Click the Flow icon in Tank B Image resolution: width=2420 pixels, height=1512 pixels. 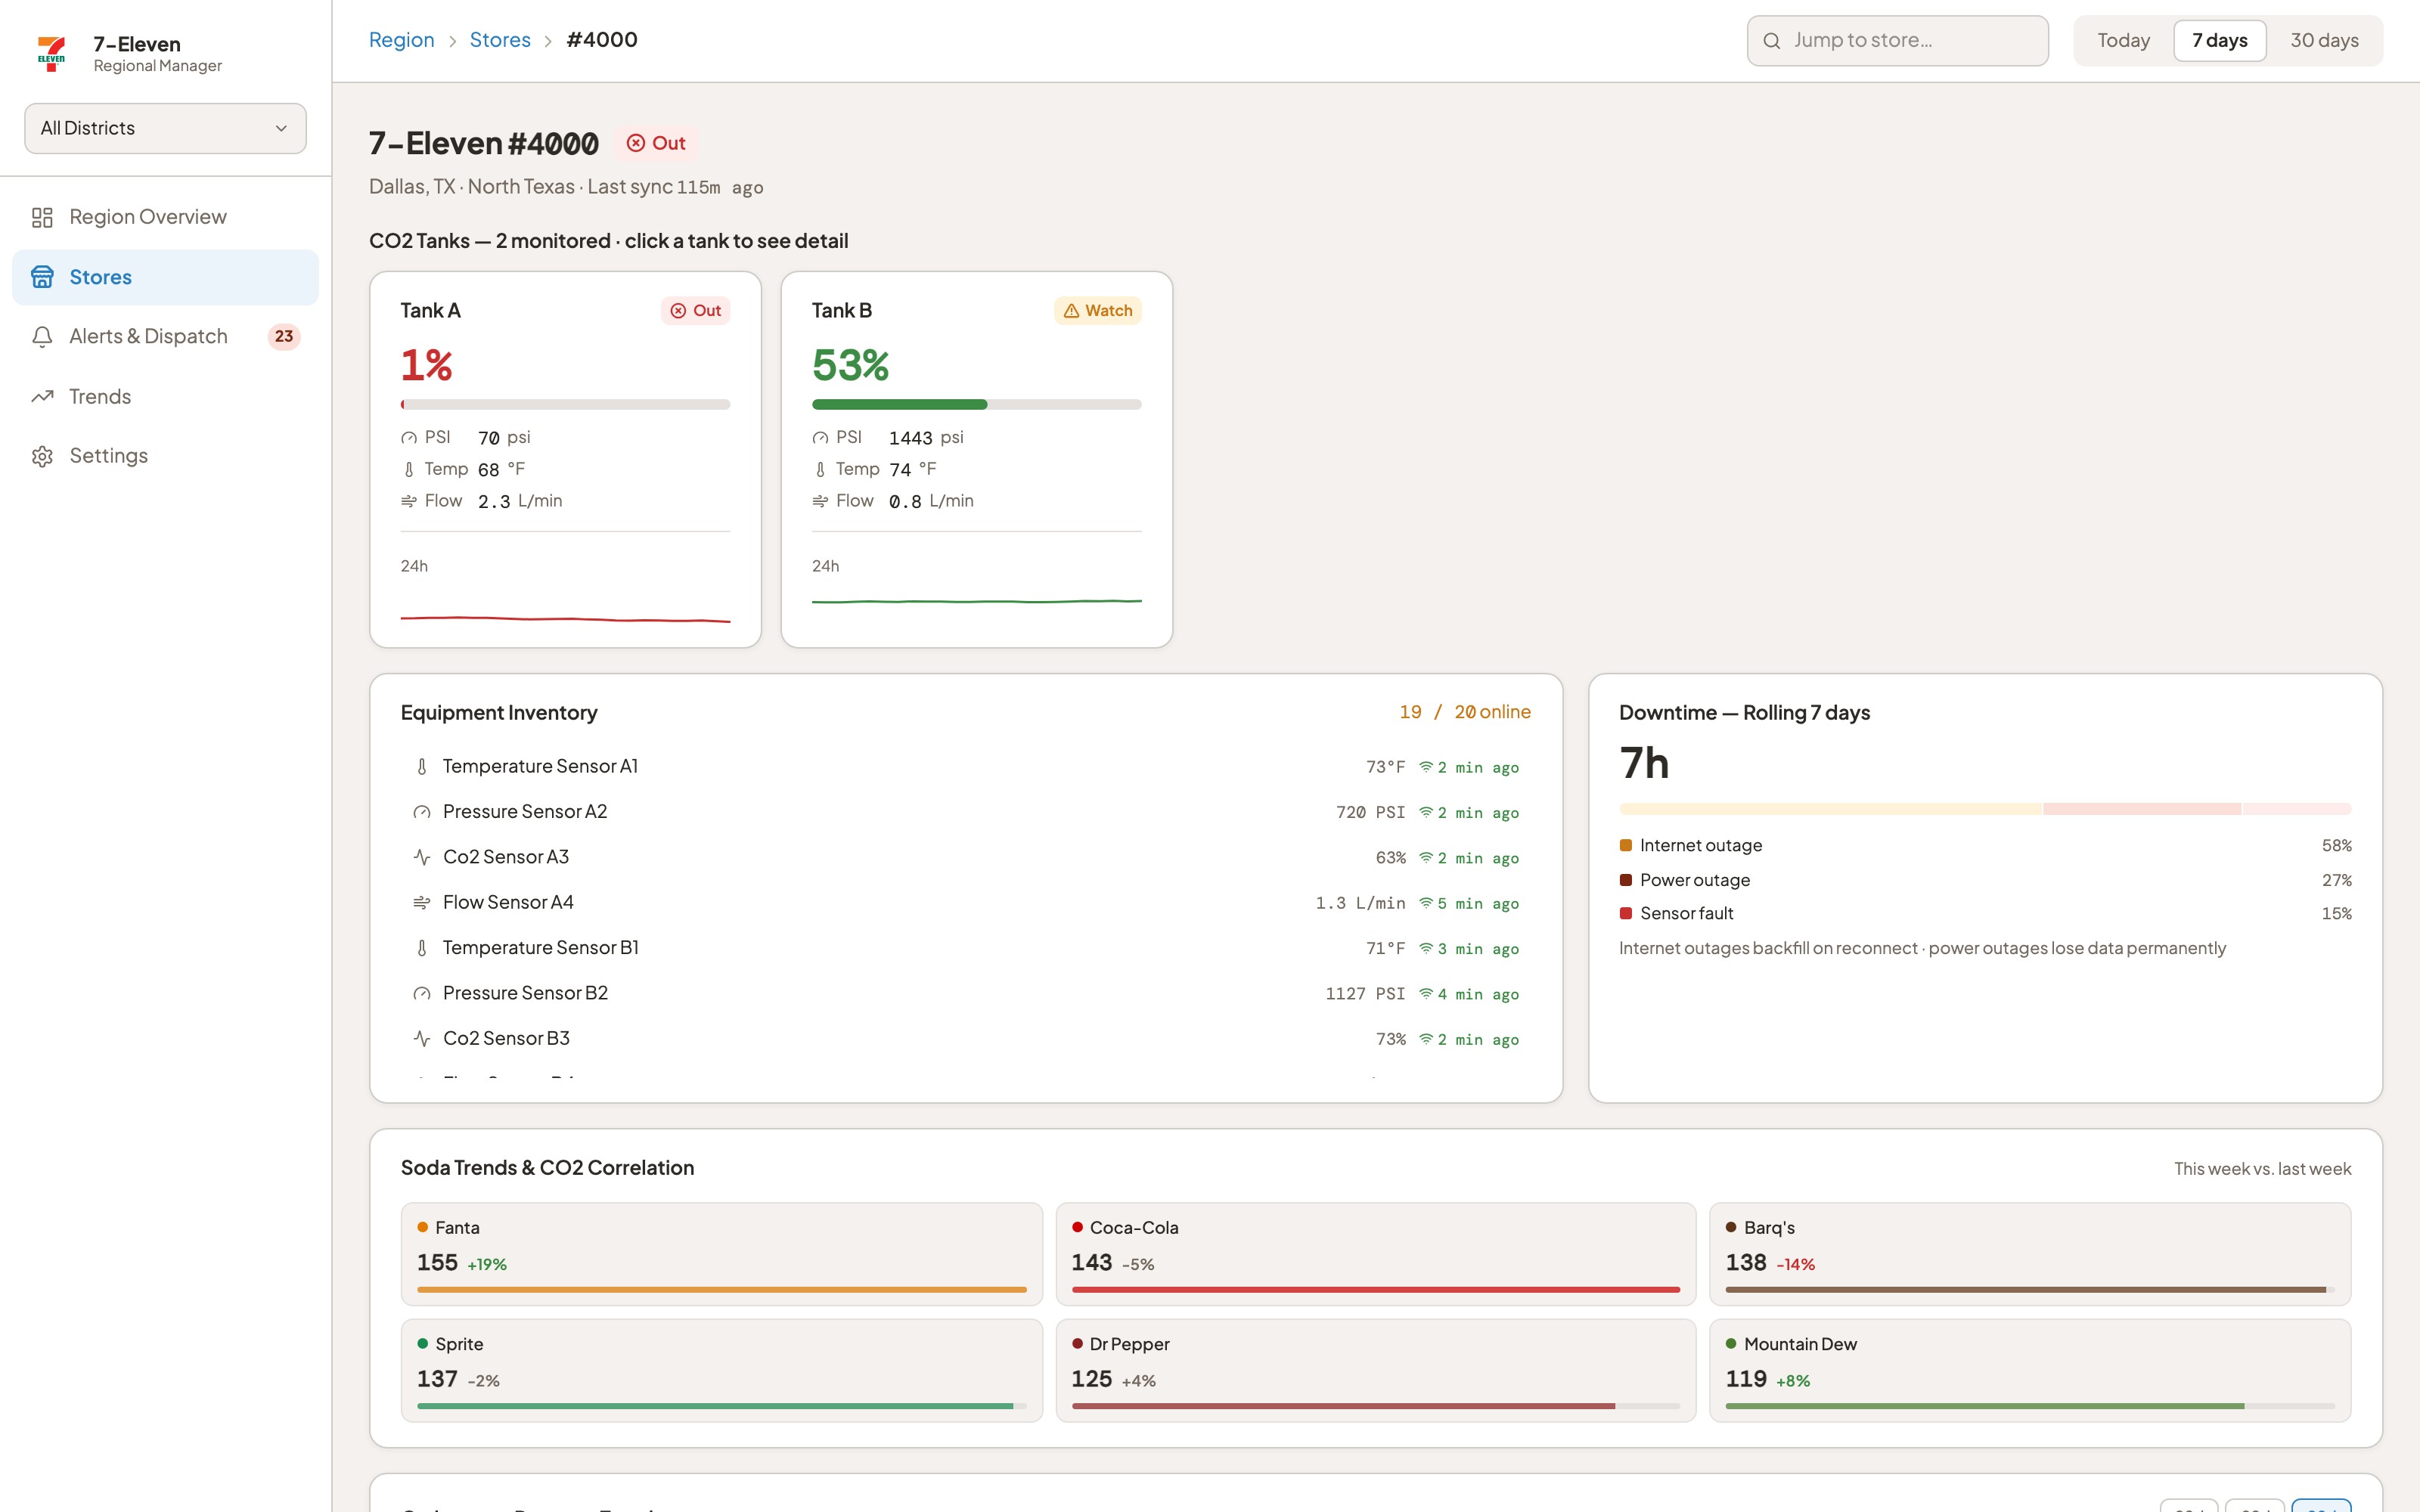(820, 501)
